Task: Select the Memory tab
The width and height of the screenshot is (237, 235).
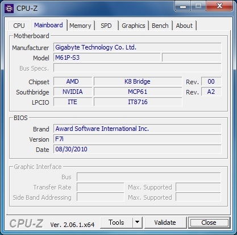Action: coord(80,26)
